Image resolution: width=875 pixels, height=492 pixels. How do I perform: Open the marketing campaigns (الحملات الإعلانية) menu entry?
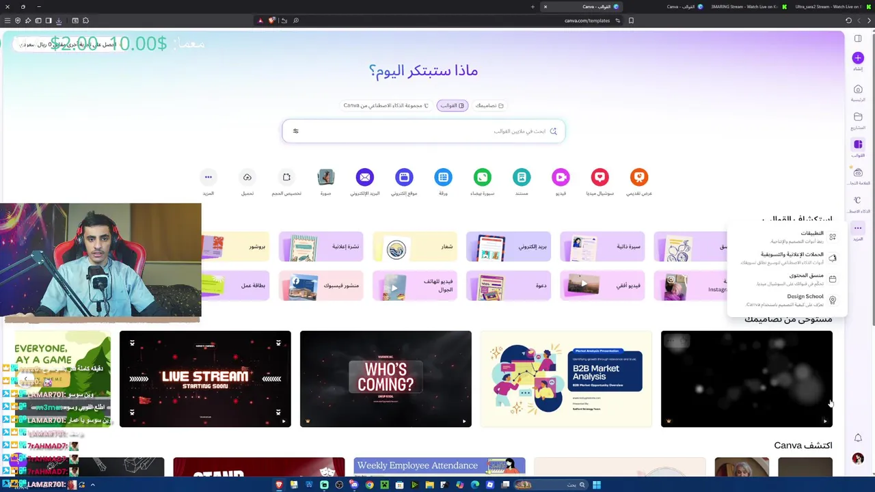point(787,258)
